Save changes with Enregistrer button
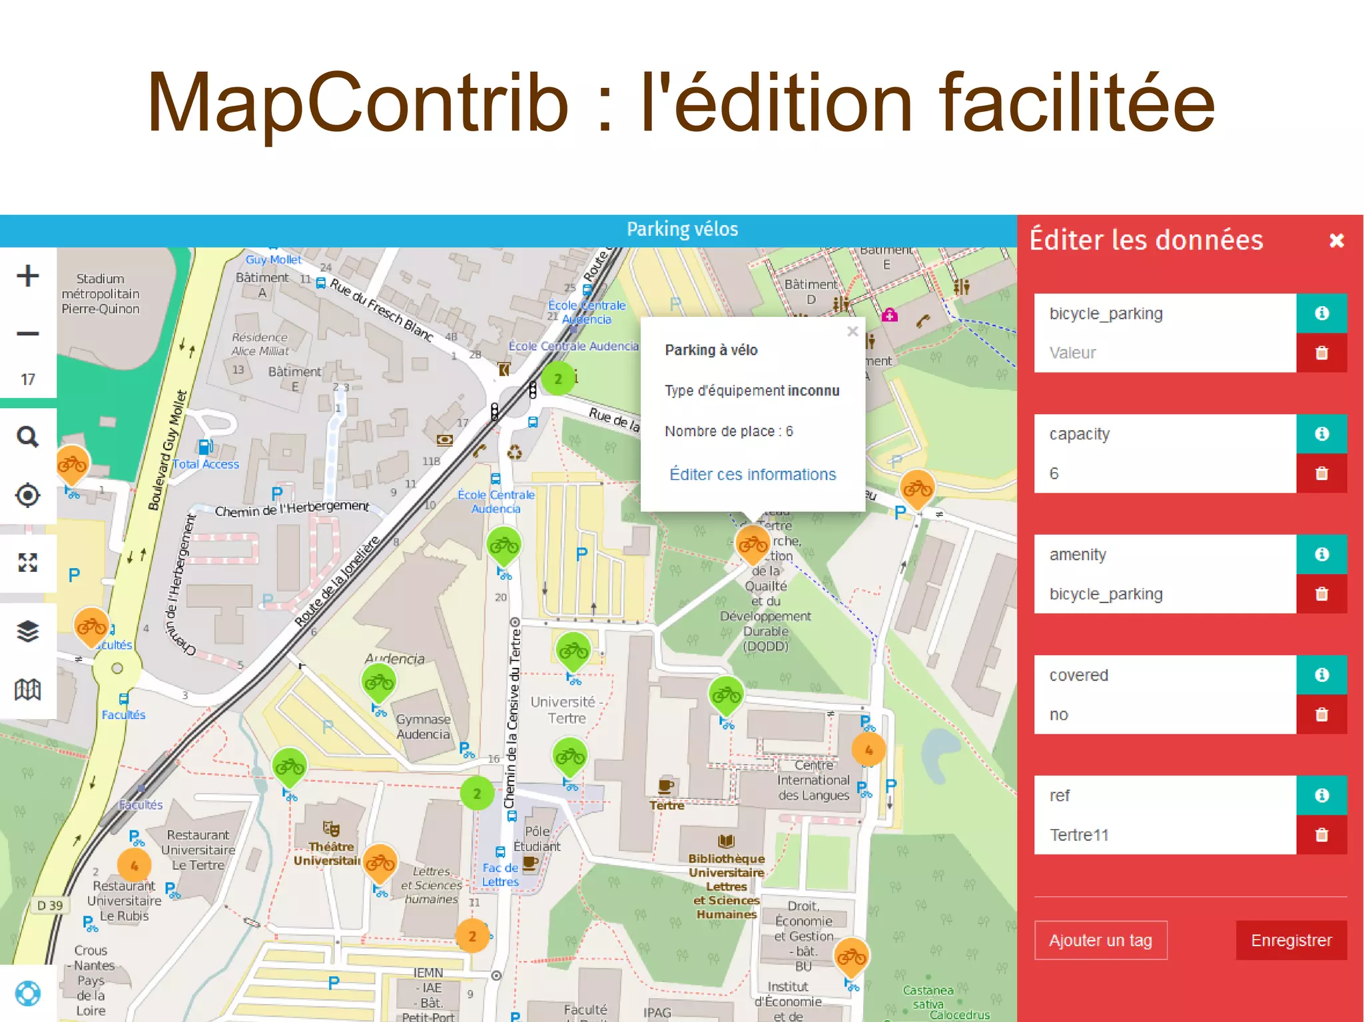Viewport: 1364px width, 1022px height. pos(1291,940)
